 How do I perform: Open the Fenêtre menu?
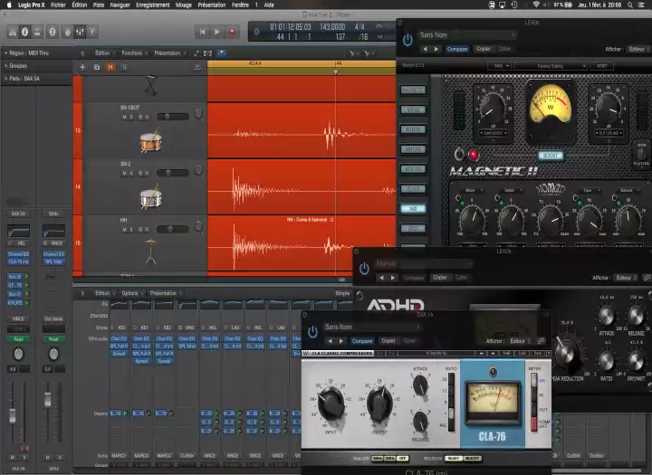240,5
